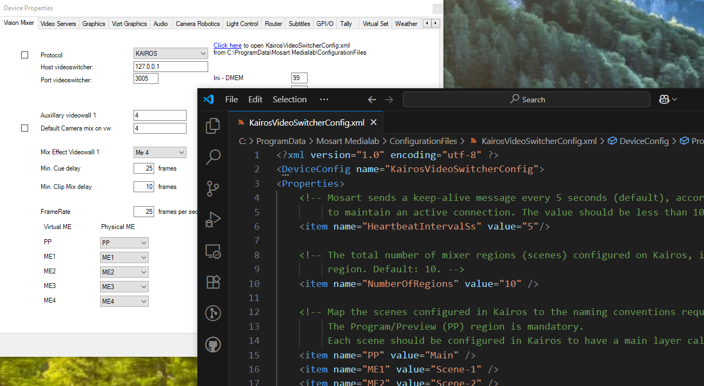This screenshot has height=386, width=704.
Task: Enable Default Camera mix on vw checkbox
Action: (24, 128)
